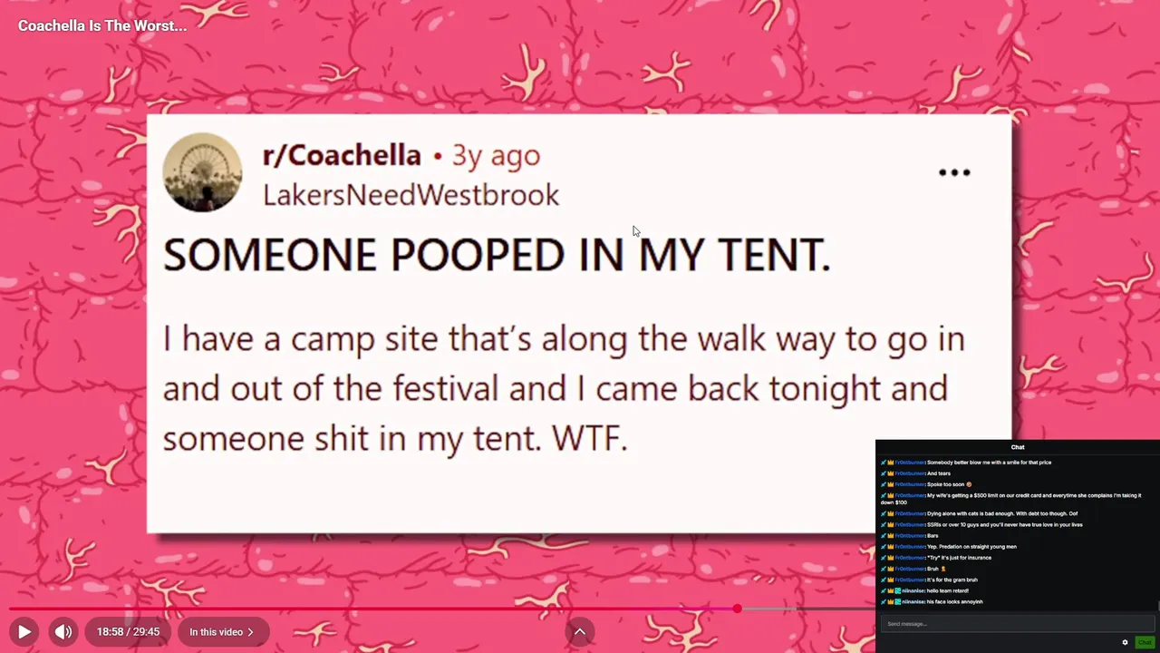Viewport: 1160px width, 653px height.
Task: Focus the 'Send message...' chat input
Action: (1015, 624)
